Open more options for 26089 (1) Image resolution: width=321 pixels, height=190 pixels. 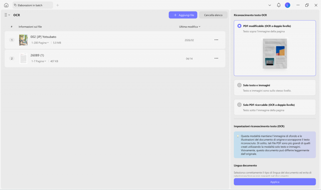coord(216,58)
